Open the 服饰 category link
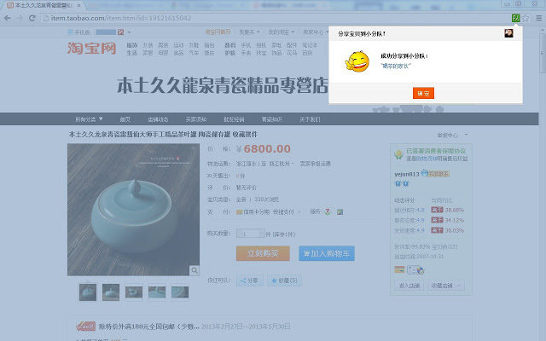This screenshot has height=341, width=546. click(x=131, y=45)
